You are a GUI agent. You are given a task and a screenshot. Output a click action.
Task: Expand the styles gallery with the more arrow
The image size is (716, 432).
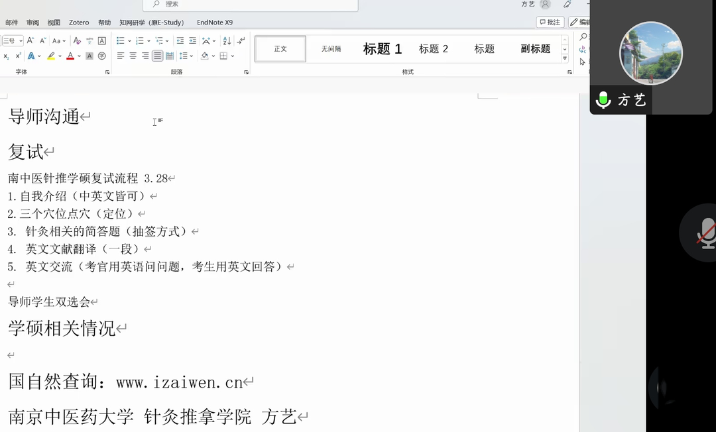tap(565, 58)
